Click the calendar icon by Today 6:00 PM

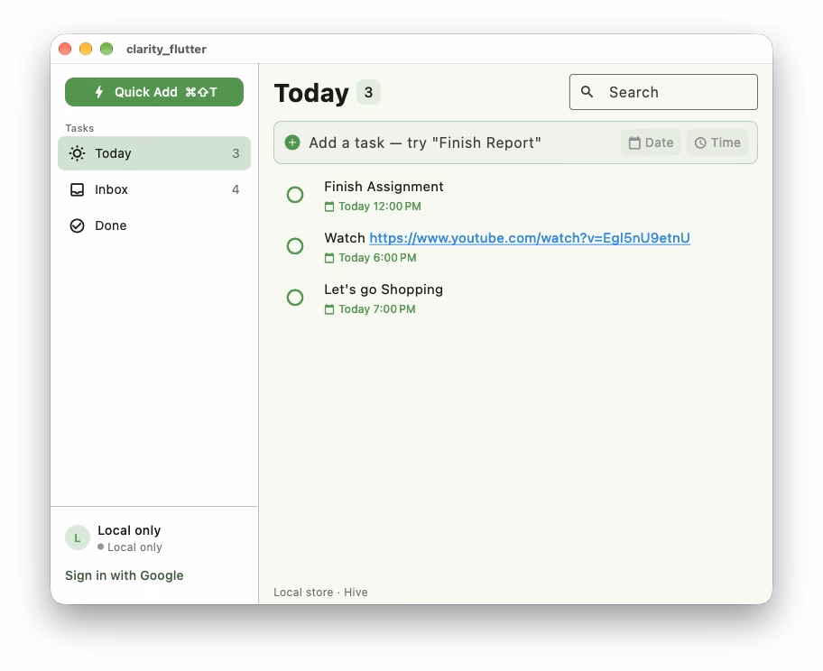[x=329, y=258]
